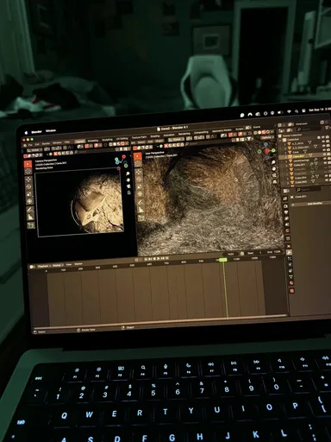331x442 pixels.
Task: Toggle camera view in the User Perspective viewport
Action: click(274, 175)
